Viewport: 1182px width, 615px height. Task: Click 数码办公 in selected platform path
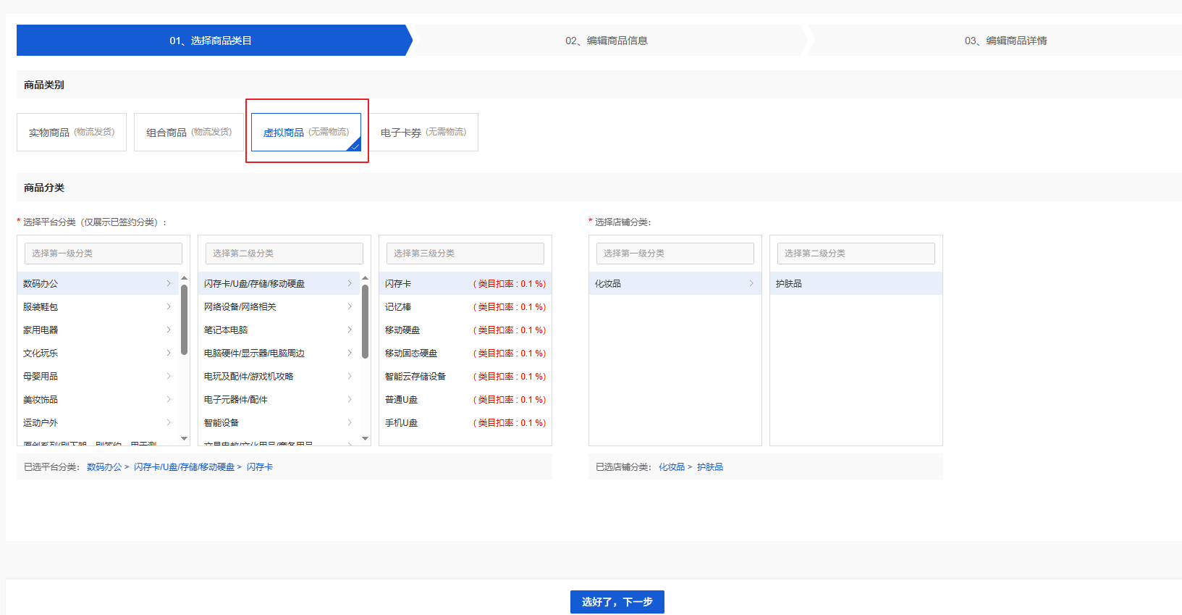tap(104, 467)
